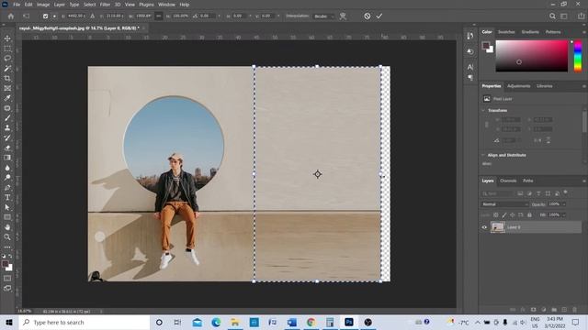Toggle the reference point checkbox

tap(45, 16)
